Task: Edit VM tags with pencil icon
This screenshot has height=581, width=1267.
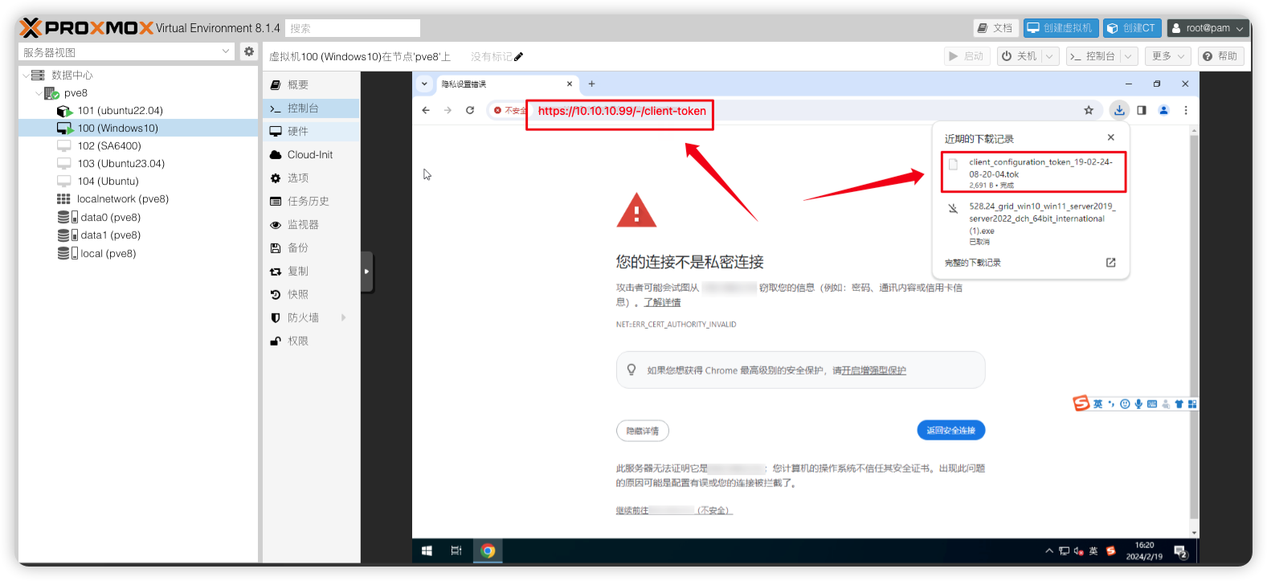Action: 518,56
